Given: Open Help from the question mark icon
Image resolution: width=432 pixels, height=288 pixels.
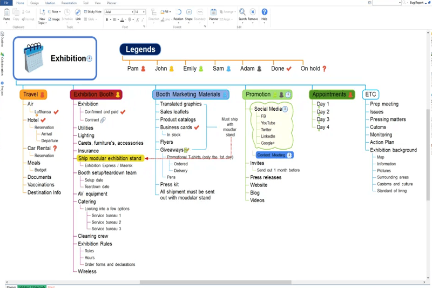Looking at the screenshot, I should tap(265, 12).
